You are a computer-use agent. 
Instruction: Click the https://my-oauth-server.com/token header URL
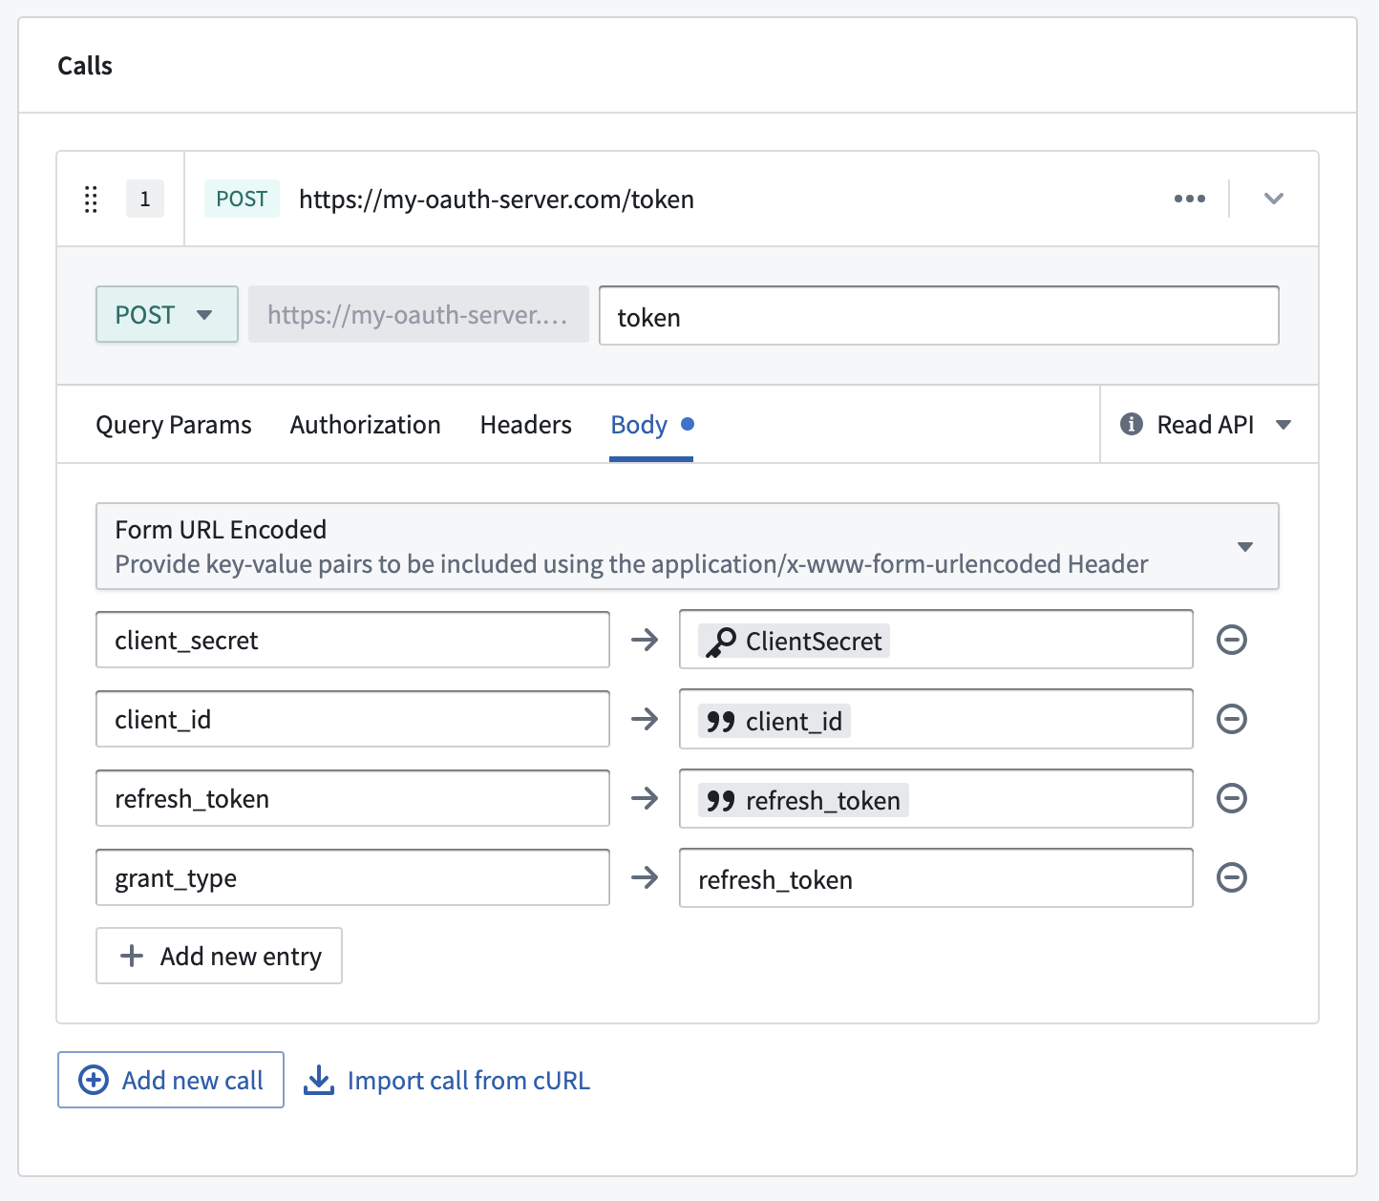[497, 200]
